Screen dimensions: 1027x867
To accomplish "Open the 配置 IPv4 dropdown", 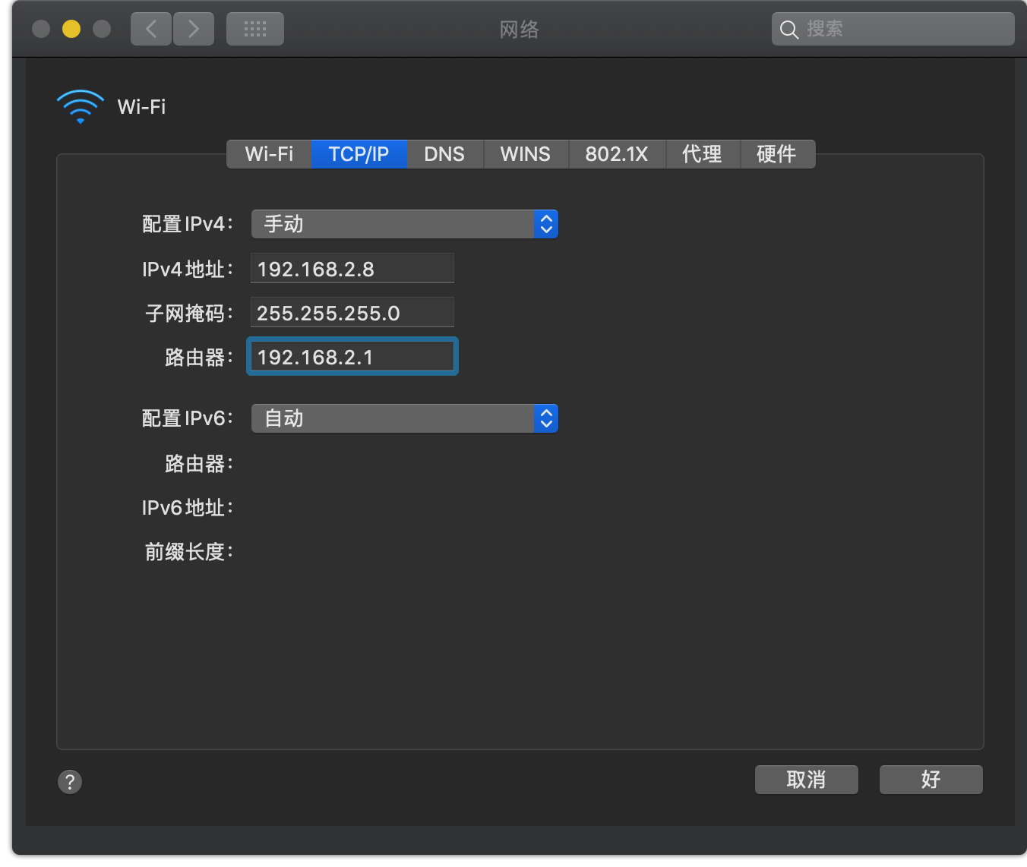I will (x=404, y=224).
